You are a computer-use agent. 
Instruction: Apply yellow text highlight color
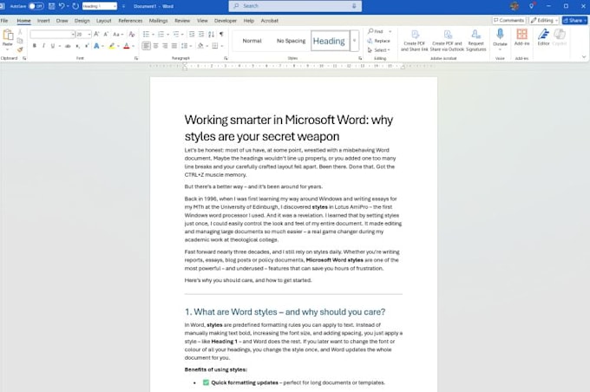(112, 46)
